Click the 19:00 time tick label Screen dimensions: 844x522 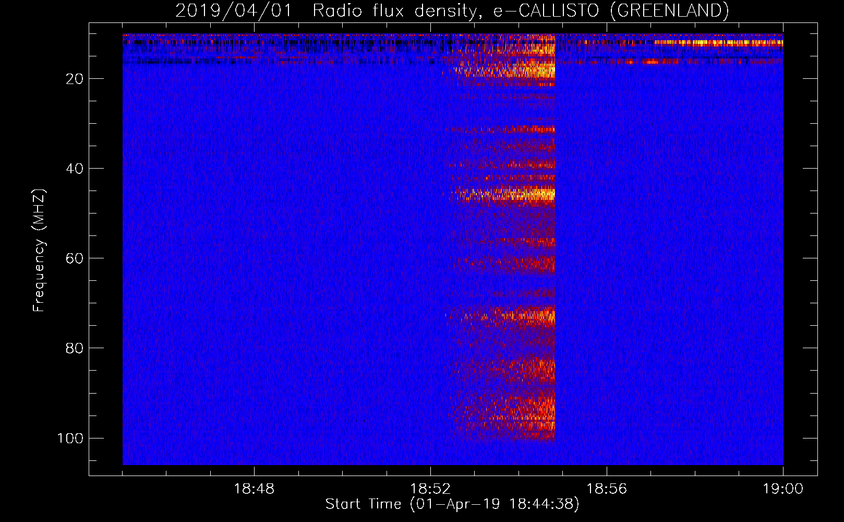pos(783,489)
